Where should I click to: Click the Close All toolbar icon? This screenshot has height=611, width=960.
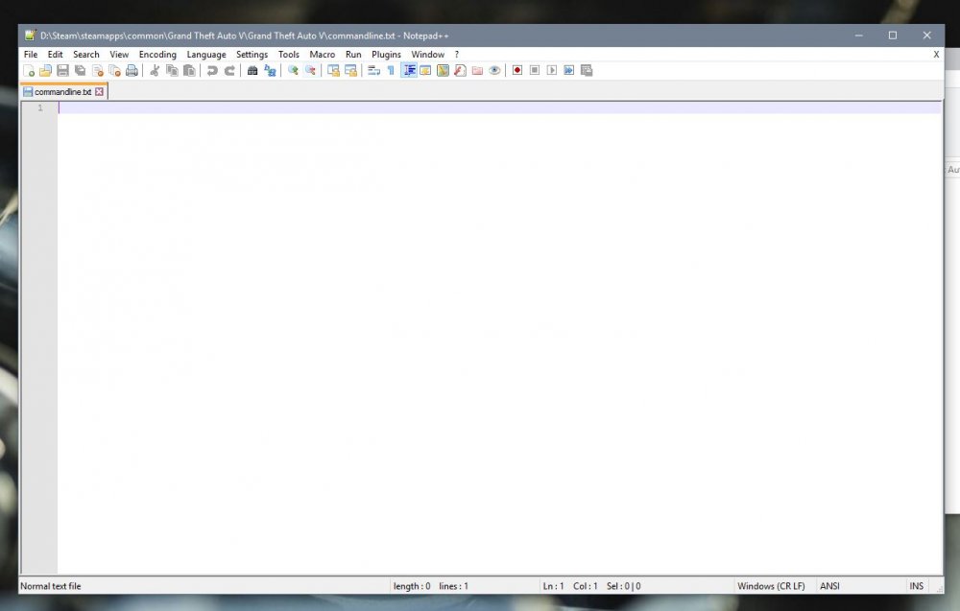[114, 70]
